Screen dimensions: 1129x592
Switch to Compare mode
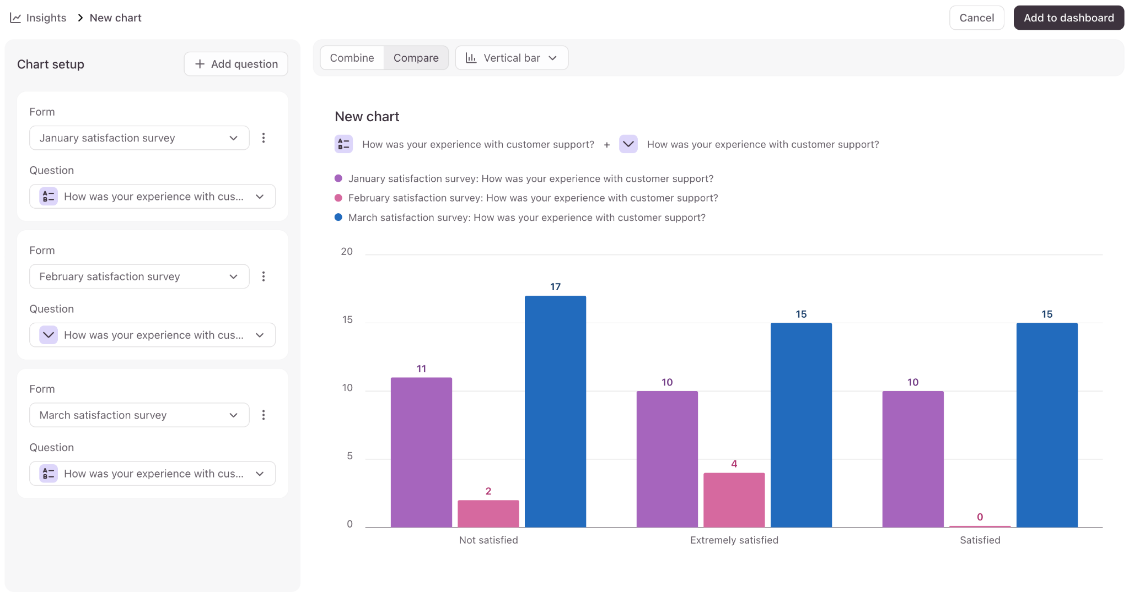[x=416, y=58]
